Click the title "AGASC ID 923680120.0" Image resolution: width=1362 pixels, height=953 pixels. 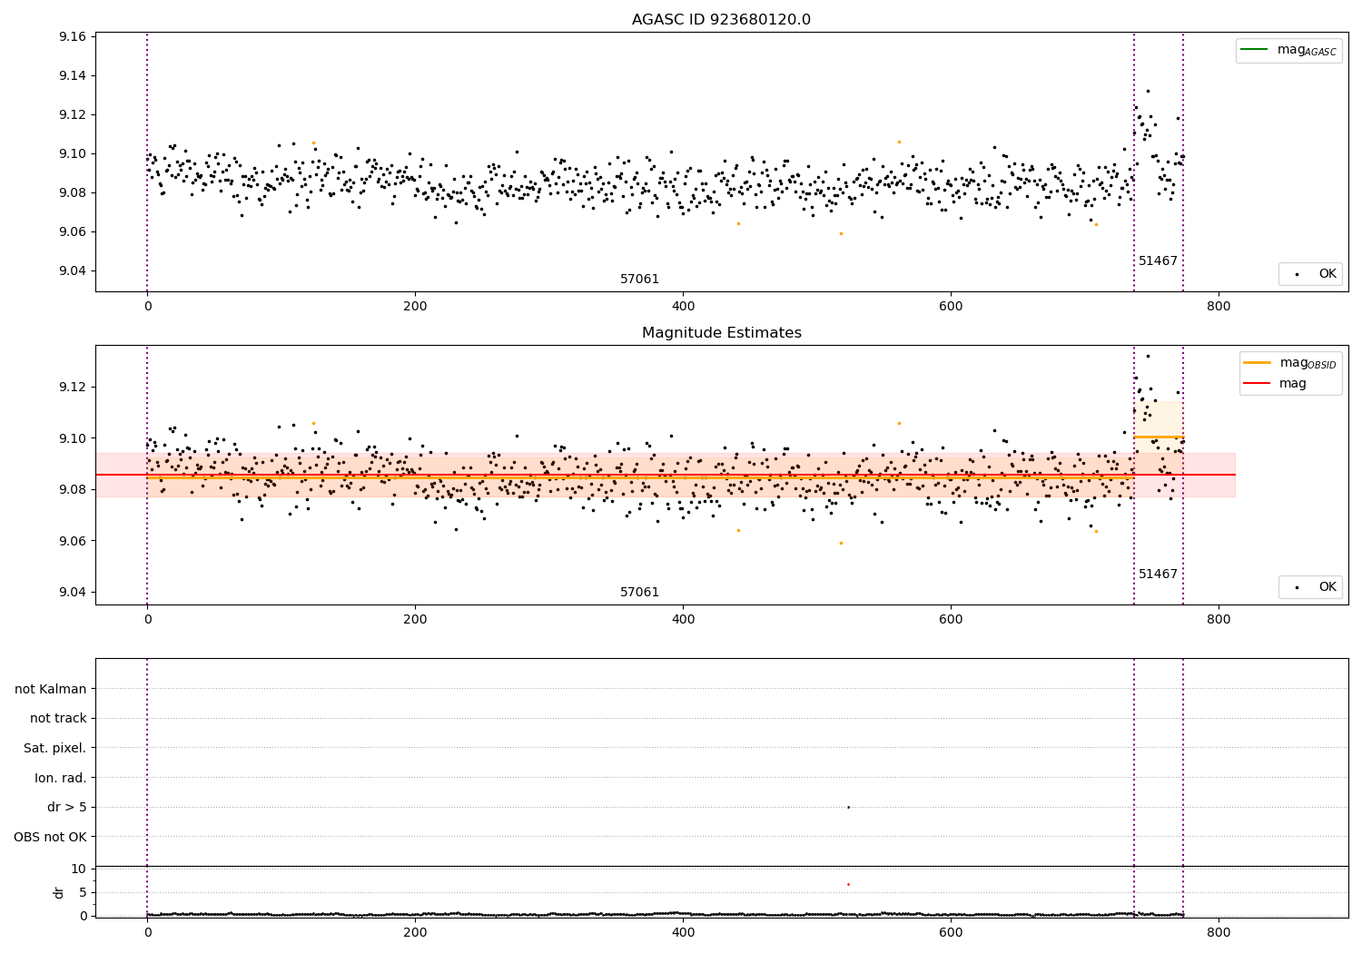(x=721, y=20)
